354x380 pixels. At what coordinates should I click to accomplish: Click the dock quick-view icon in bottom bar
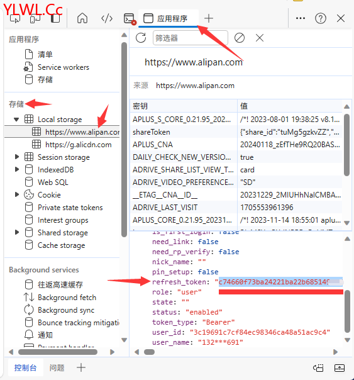pyautogui.click(x=318, y=367)
